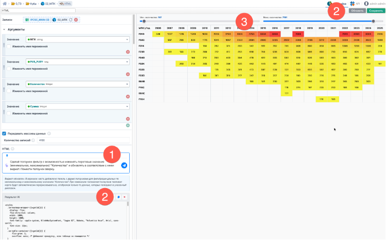This screenshot has height=240, width=386.
Task: Send the AI prompt with blue arrow button
Action: 124,165
